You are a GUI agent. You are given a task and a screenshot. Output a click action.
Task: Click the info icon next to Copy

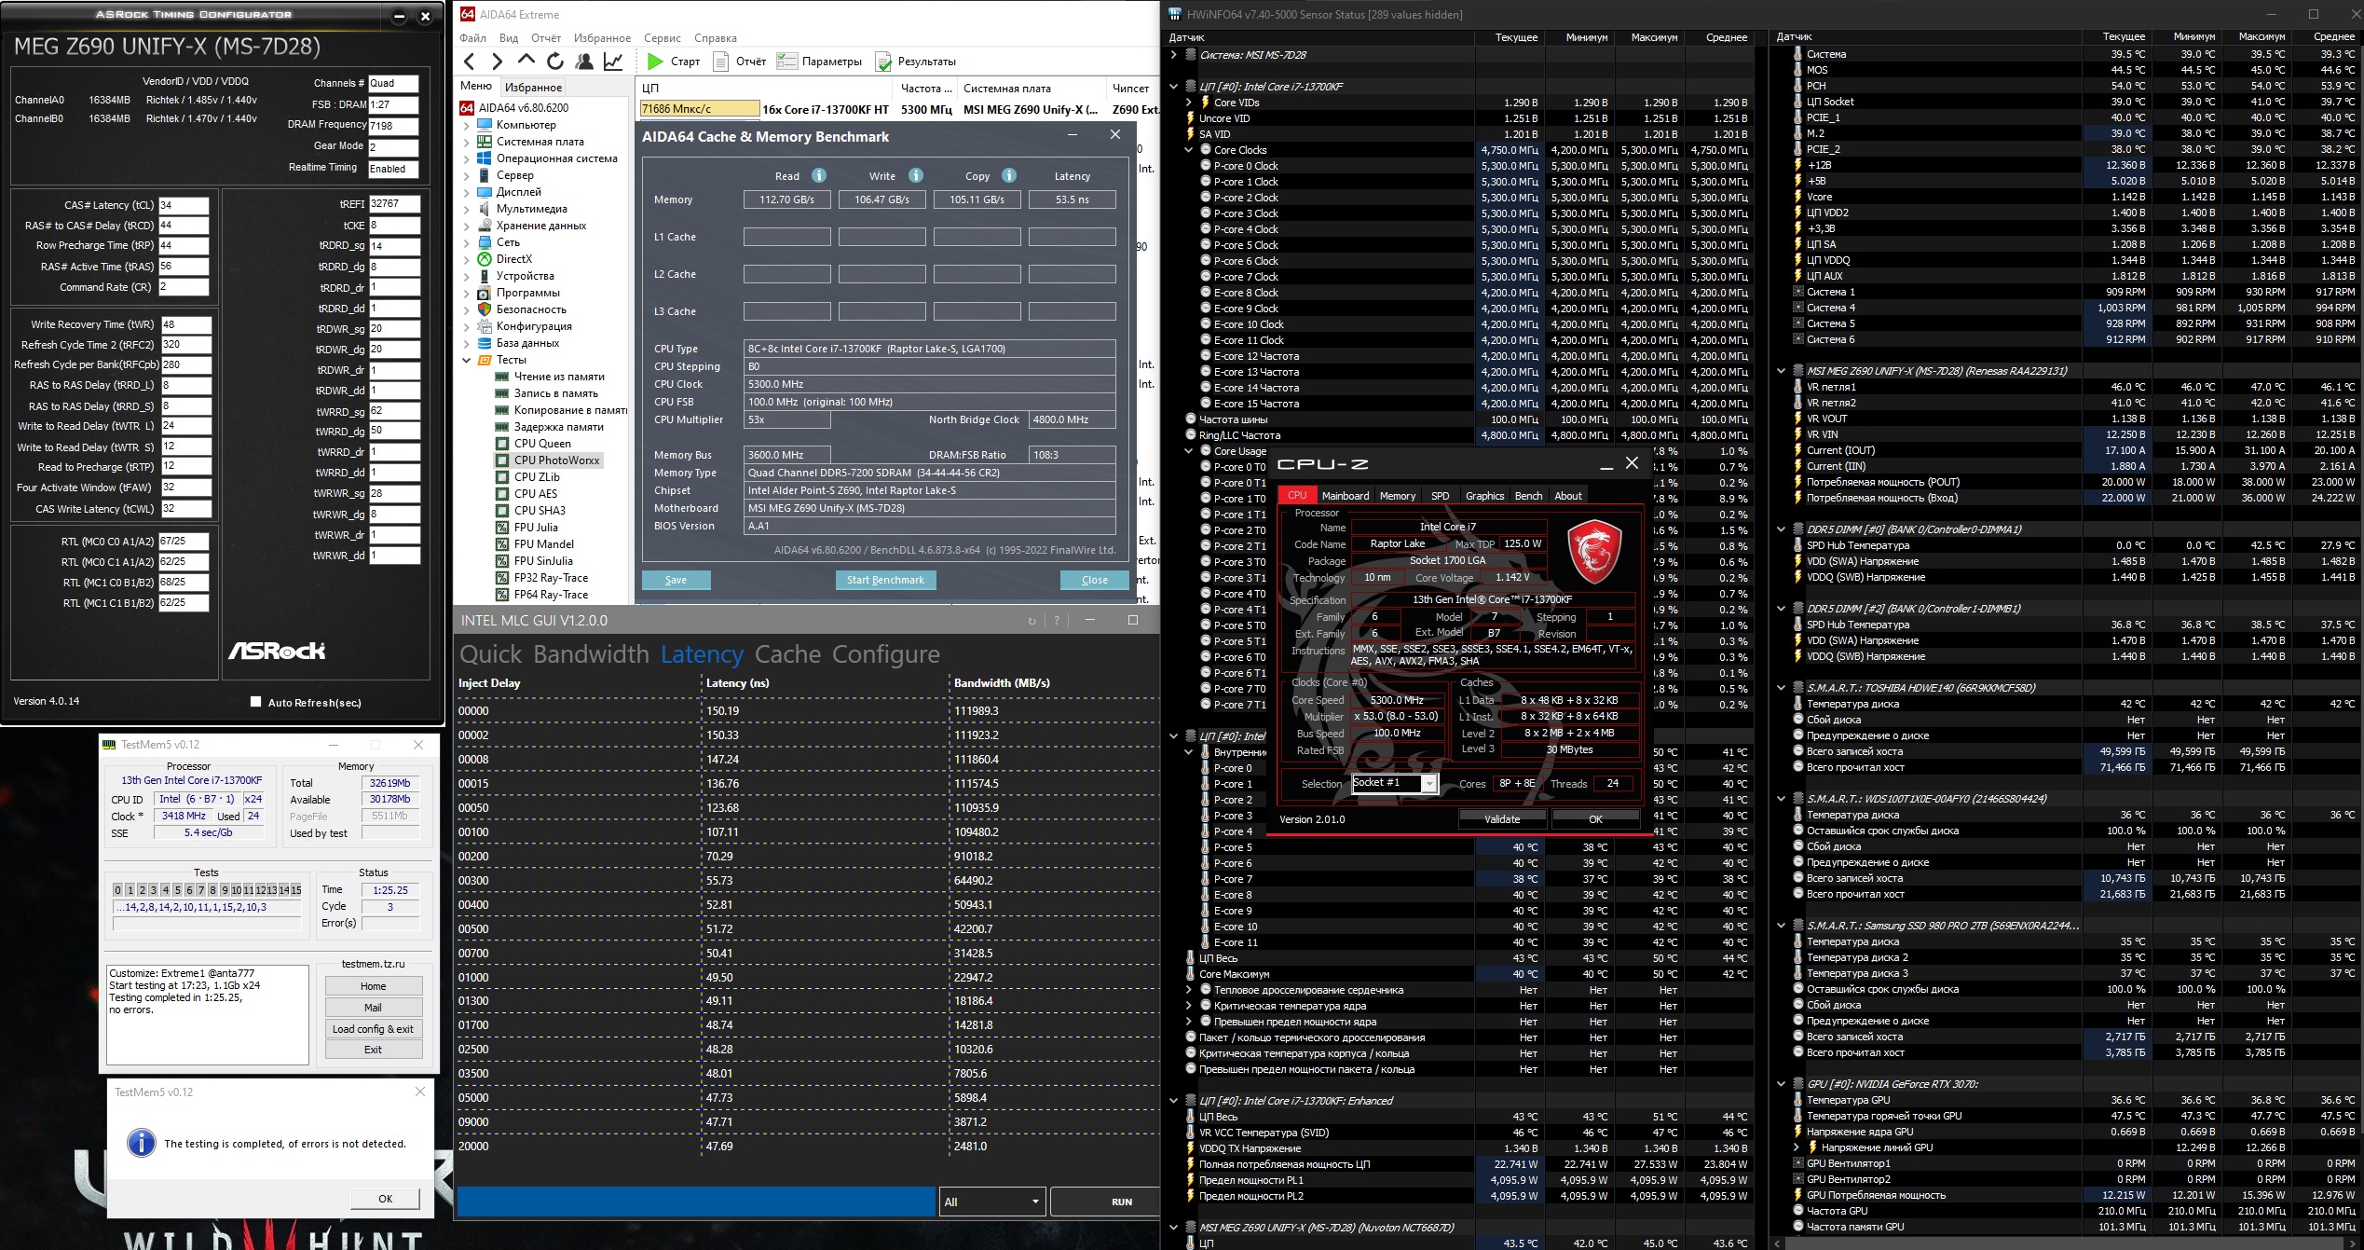pos(1009,175)
